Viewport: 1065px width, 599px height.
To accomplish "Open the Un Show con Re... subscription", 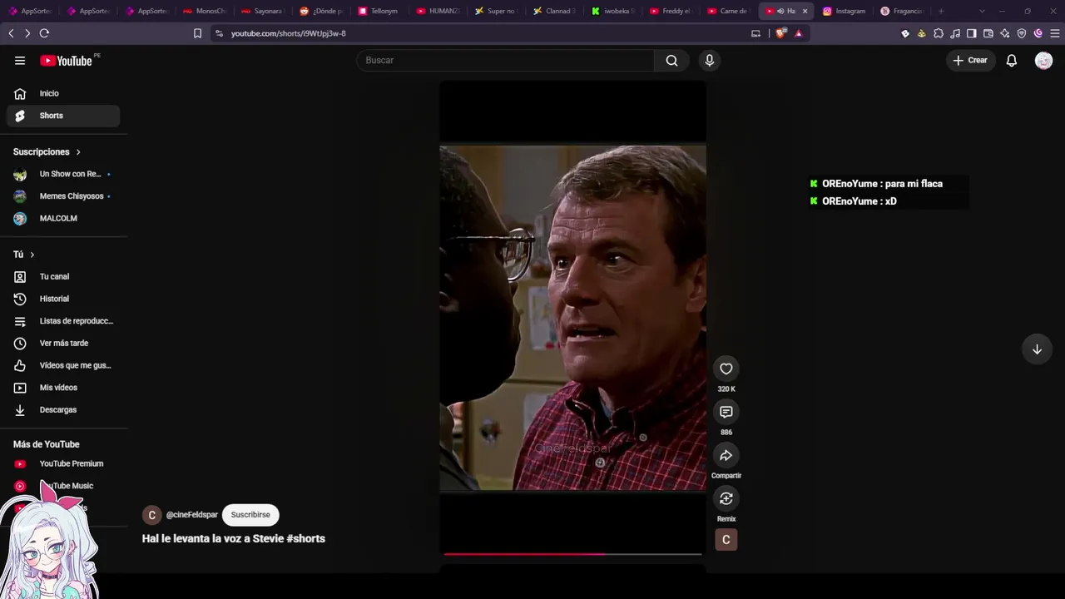I will (63, 174).
